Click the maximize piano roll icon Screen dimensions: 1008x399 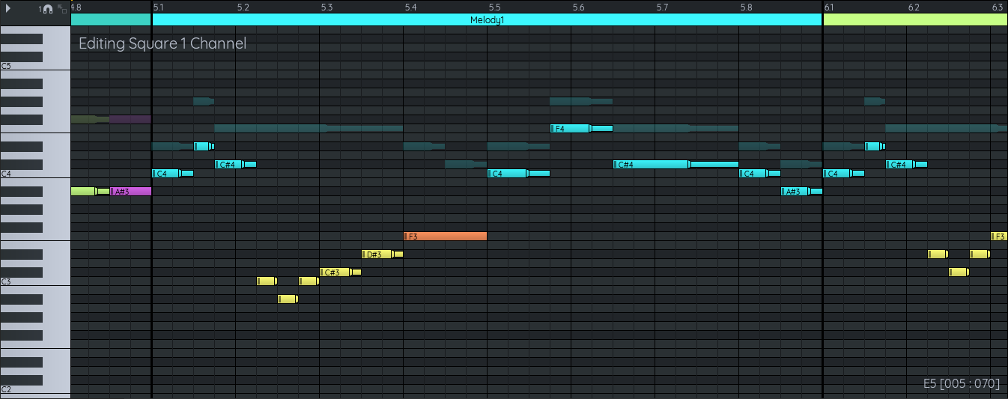63,9
